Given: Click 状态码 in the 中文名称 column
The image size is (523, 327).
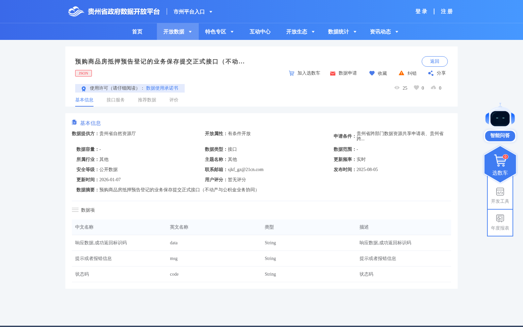Looking at the screenshot, I should (82, 274).
